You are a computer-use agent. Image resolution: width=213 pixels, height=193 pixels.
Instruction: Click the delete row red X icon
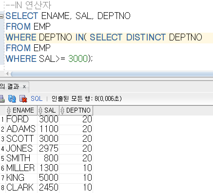(x=23, y=98)
